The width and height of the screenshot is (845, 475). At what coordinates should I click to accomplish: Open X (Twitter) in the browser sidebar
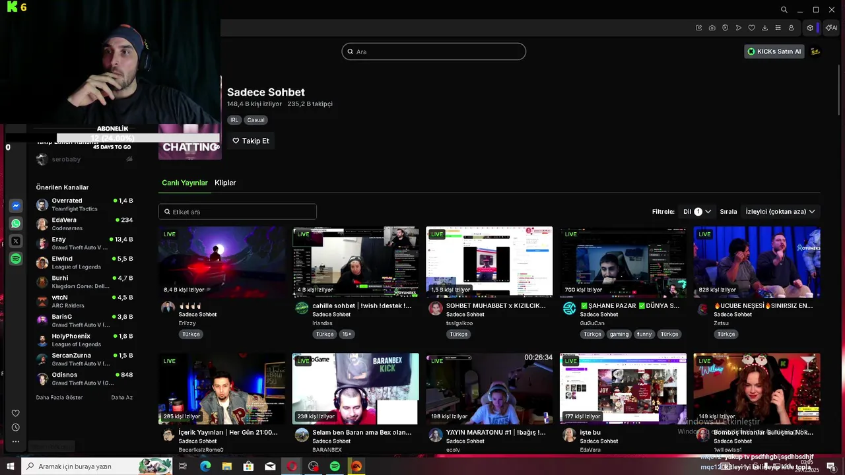(x=16, y=241)
